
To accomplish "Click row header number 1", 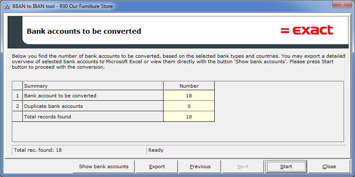I will point(17,96).
